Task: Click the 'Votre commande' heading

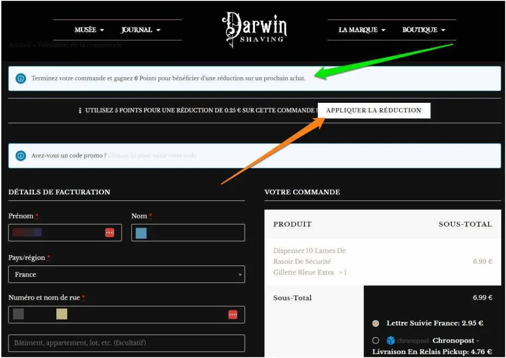Action: pos(302,192)
